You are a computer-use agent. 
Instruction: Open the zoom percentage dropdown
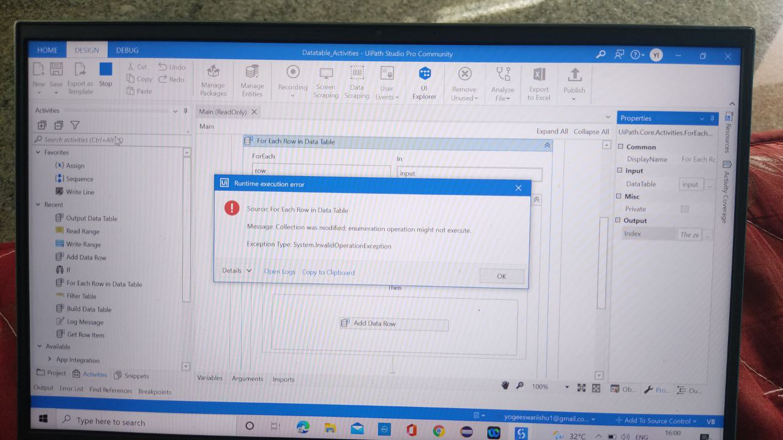tap(566, 387)
